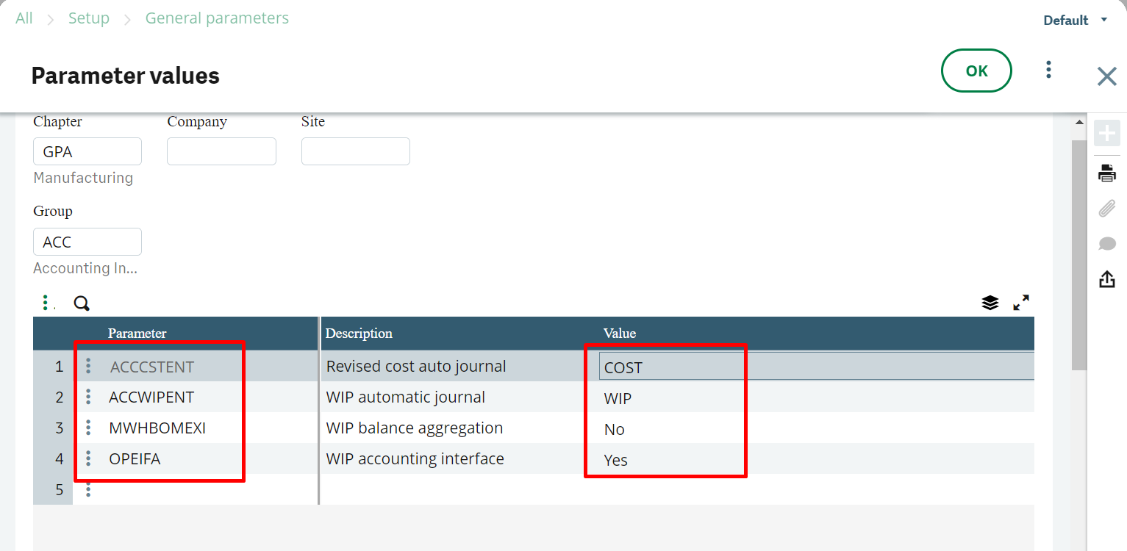This screenshot has width=1127, height=551.
Task: Go to Setup in breadcrumb
Action: click(x=89, y=18)
